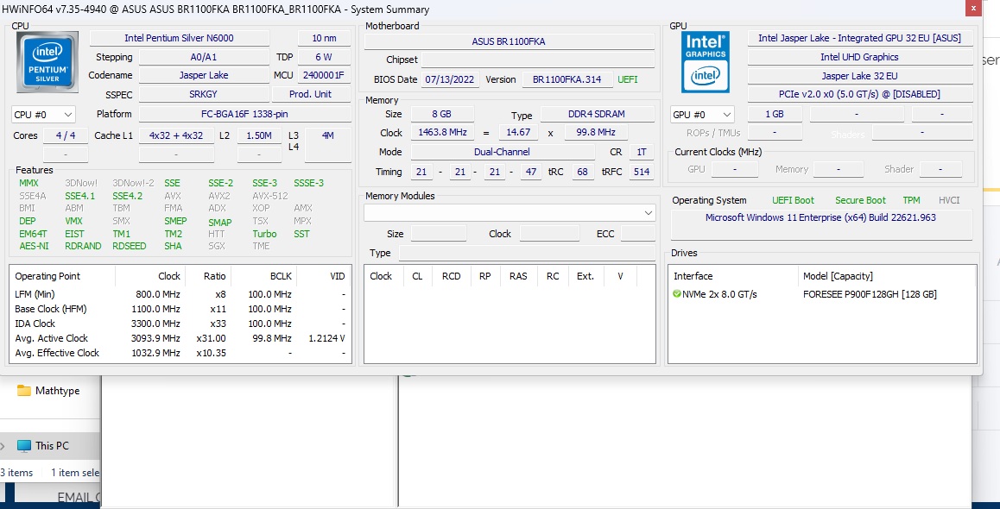Select This PC in the navigation pane
The width and height of the screenshot is (1000, 509).
(53, 445)
